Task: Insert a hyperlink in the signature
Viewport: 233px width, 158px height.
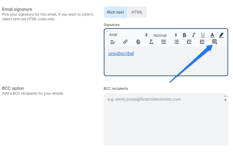Action: pyautogui.click(x=125, y=42)
